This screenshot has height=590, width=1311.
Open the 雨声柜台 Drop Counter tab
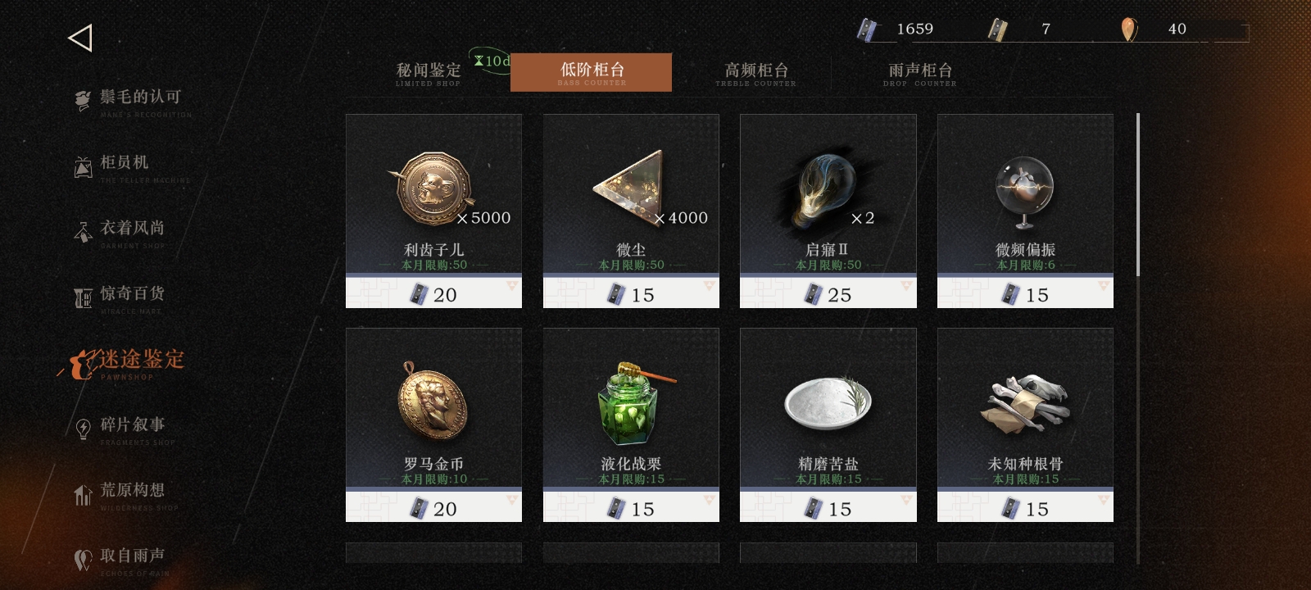[x=919, y=73]
